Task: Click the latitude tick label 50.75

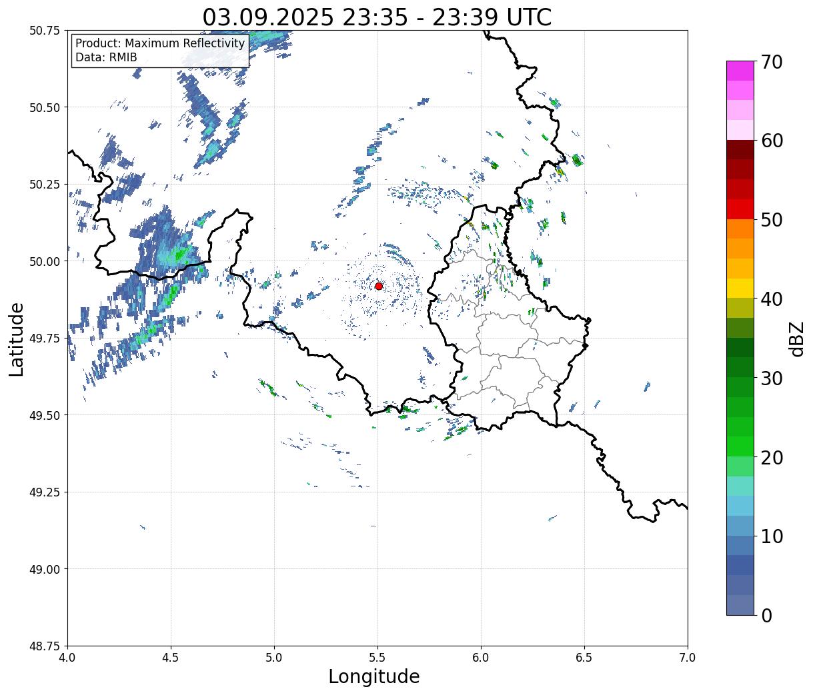Action: [45, 31]
